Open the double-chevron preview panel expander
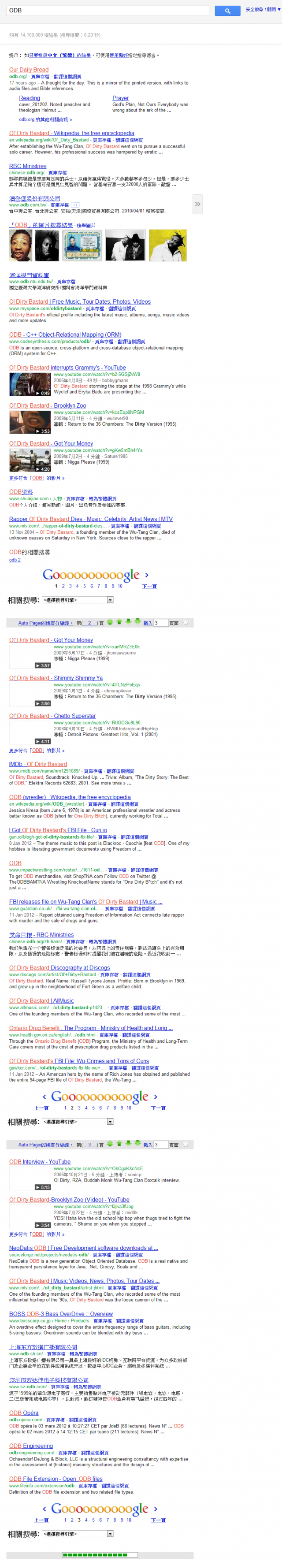Screen dimensions: 282x1565 [197, 205]
